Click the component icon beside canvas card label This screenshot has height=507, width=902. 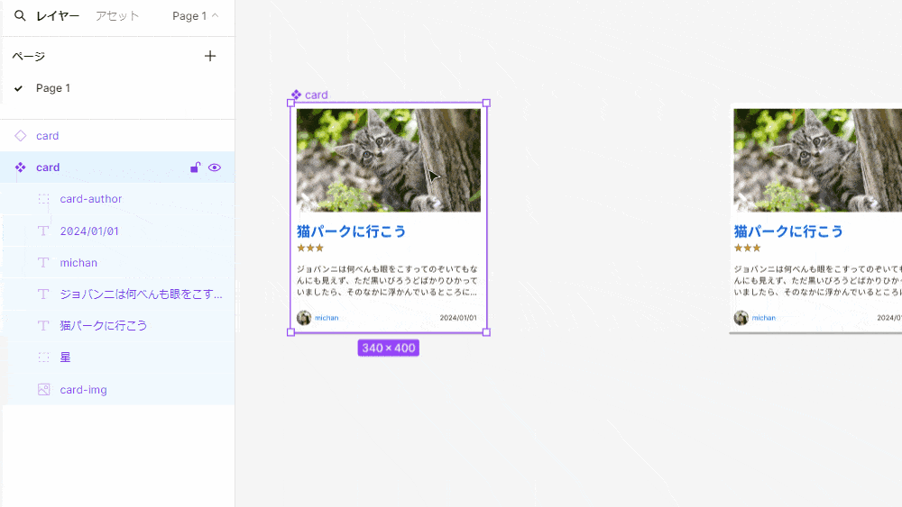[x=296, y=95]
